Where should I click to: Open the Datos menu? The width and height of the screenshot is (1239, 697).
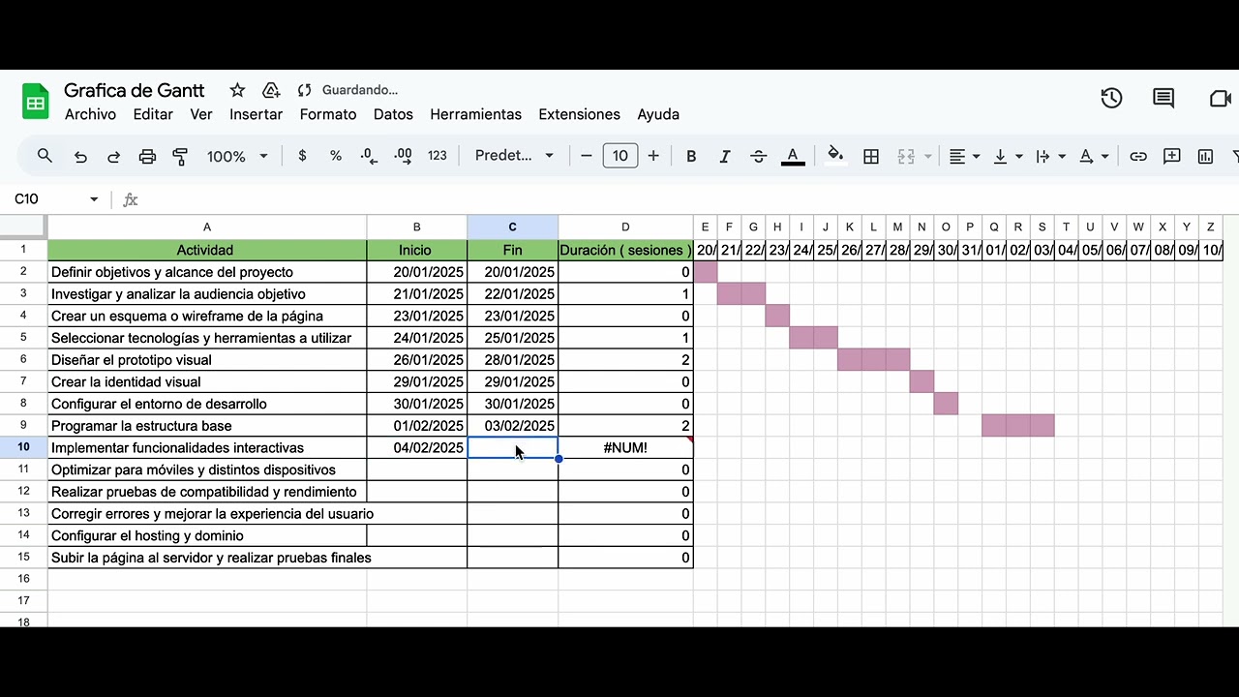[x=393, y=114]
